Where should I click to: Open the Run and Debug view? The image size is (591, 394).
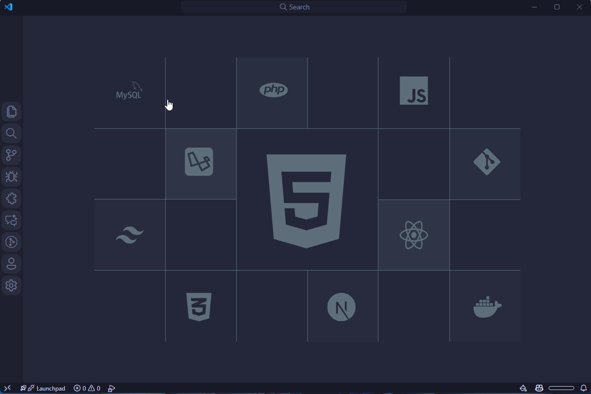click(11, 176)
